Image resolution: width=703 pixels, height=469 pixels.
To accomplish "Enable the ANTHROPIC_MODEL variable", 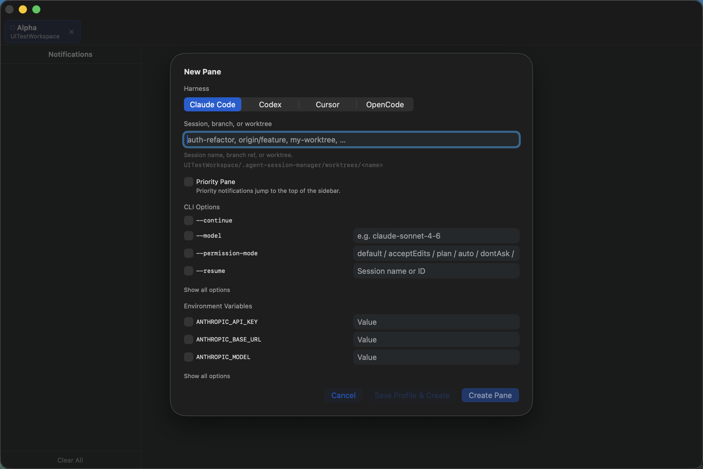I will [189, 357].
